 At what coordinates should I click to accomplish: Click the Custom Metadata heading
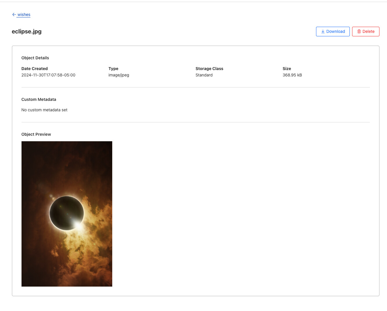click(39, 99)
